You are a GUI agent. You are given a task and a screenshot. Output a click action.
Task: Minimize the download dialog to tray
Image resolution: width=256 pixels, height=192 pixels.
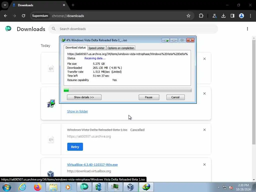tap(174, 40)
